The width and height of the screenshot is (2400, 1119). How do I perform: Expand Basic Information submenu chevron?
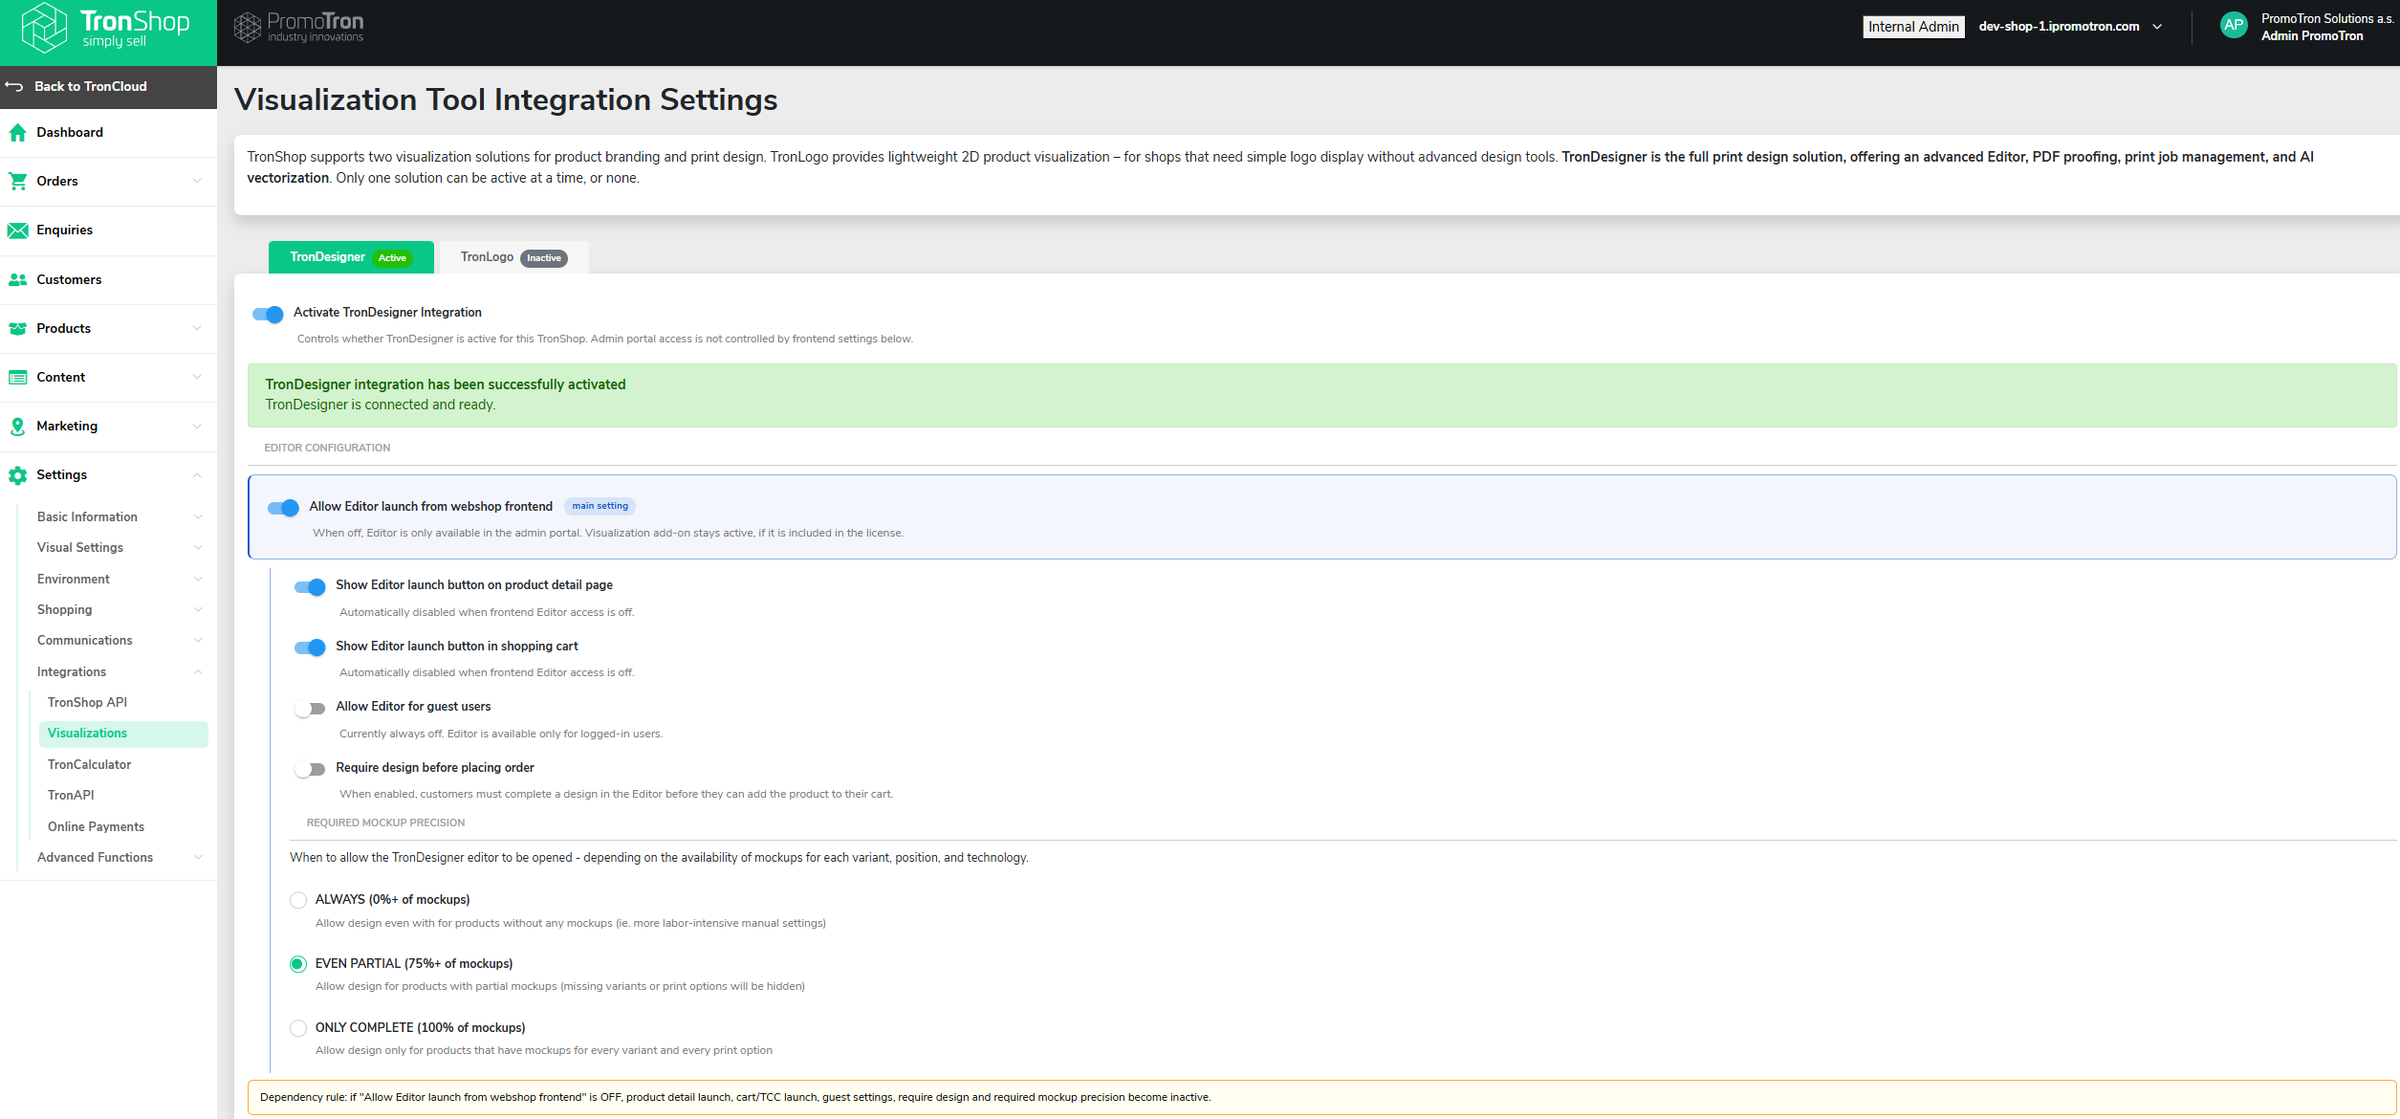point(198,517)
